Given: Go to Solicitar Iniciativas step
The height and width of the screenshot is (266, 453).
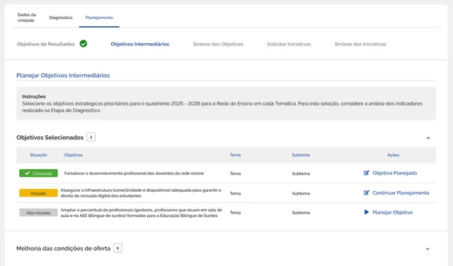Looking at the screenshot, I should pyautogui.click(x=289, y=44).
